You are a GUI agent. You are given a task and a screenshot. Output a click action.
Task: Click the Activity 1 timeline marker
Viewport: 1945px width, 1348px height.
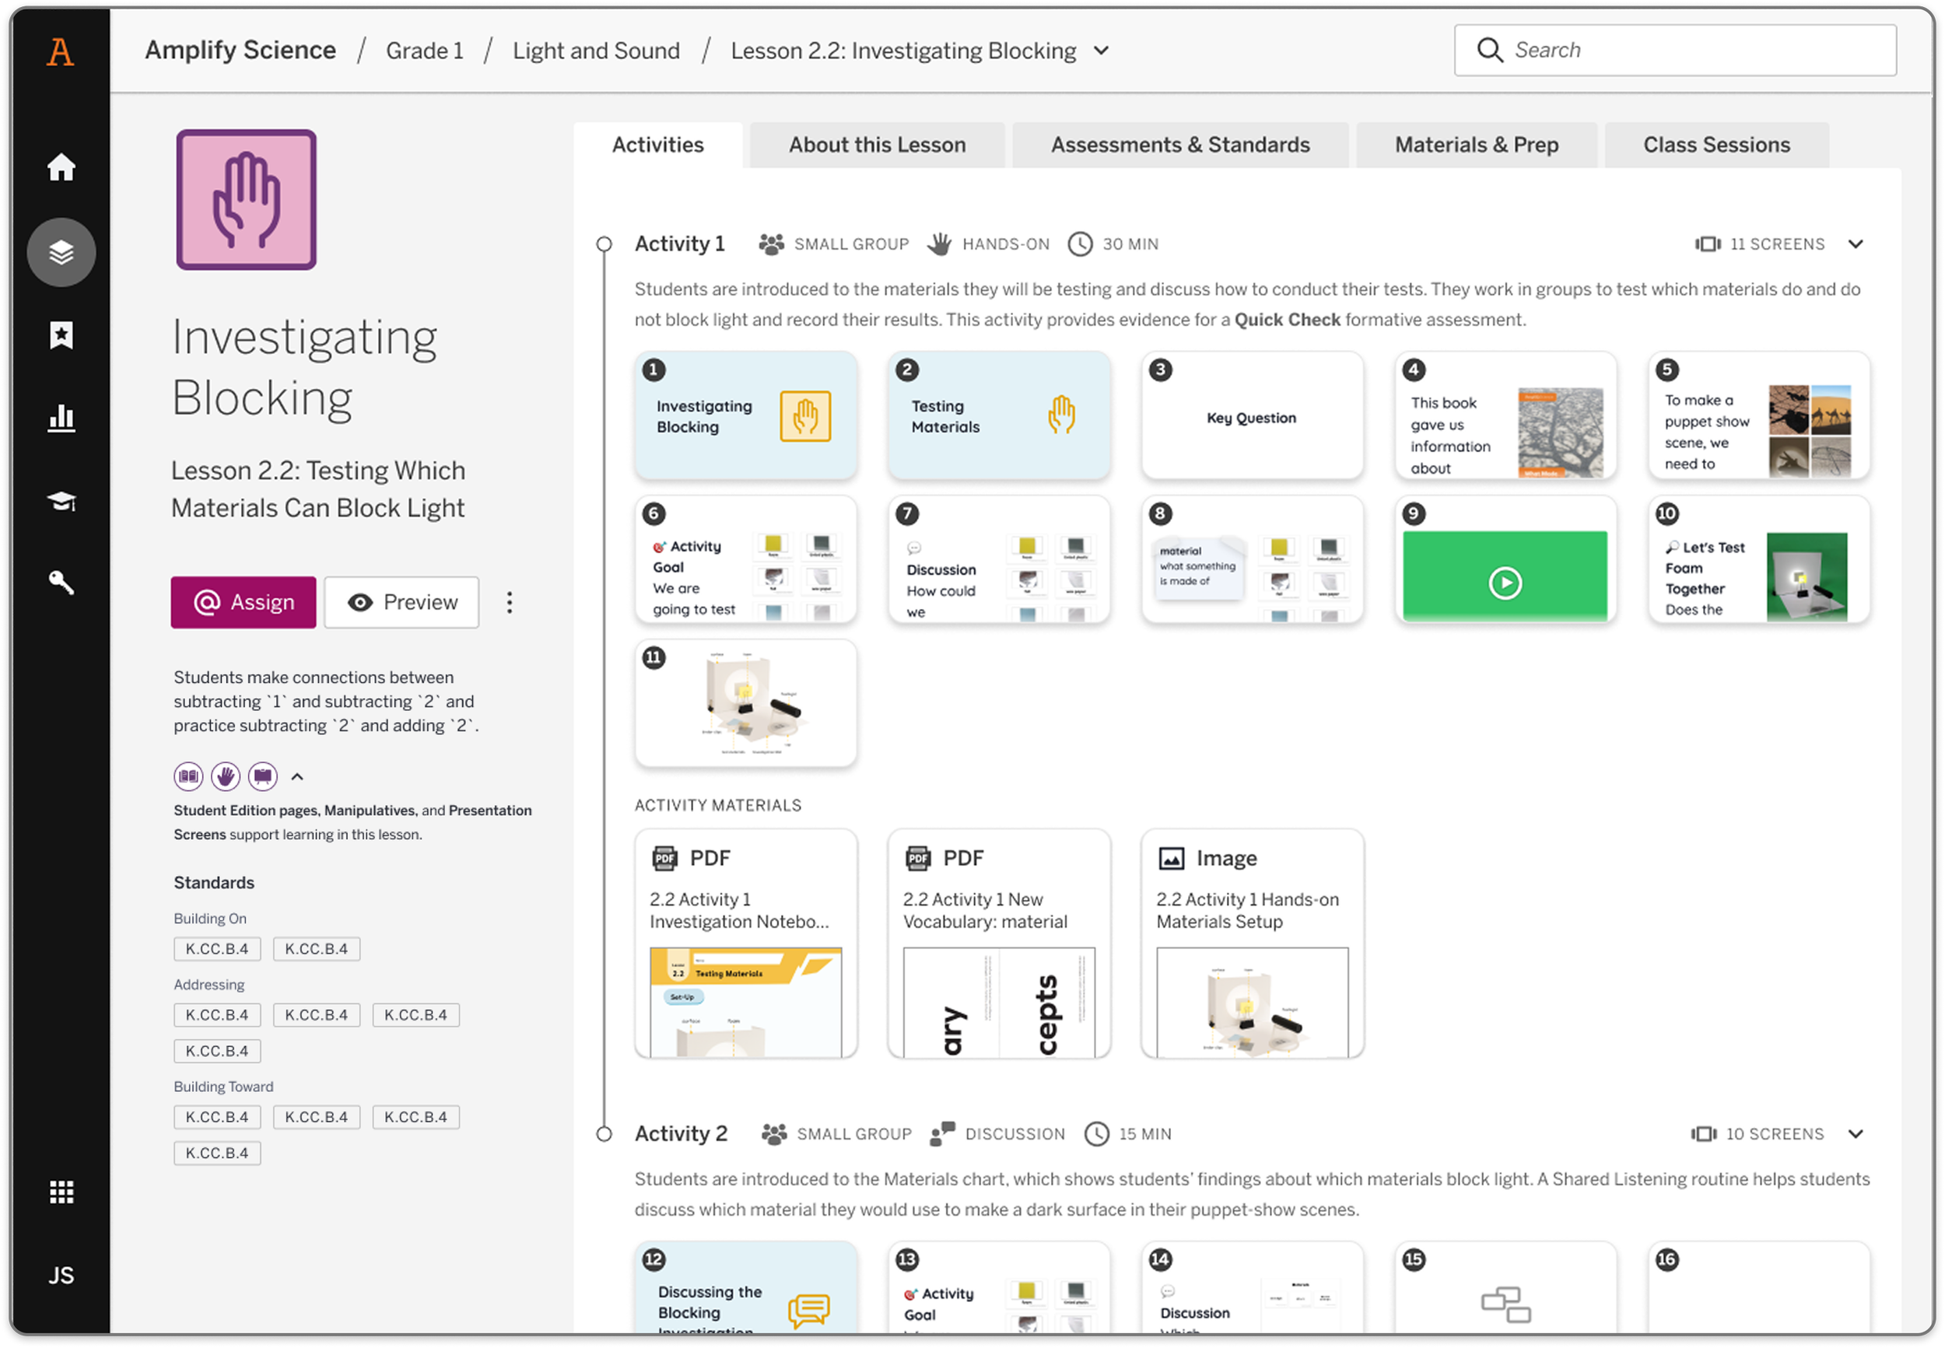(x=604, y=244)
